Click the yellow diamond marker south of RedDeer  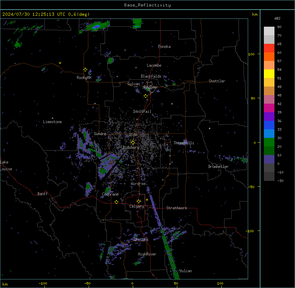click(x=146, y=96)
